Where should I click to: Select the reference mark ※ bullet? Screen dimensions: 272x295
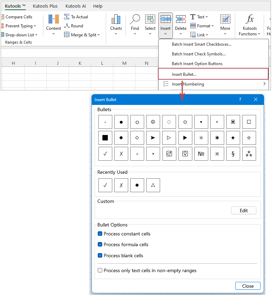pyautogui.click(x=217, y=154)
